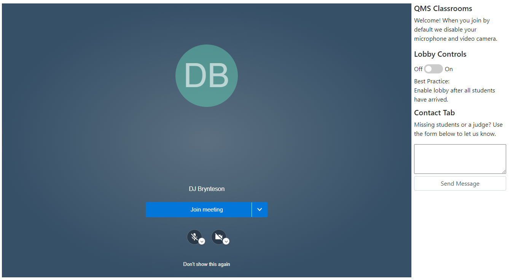Screen dimensions: 513x280
Task: Expand the Join meeting options chevron
Action: point(260,210)
